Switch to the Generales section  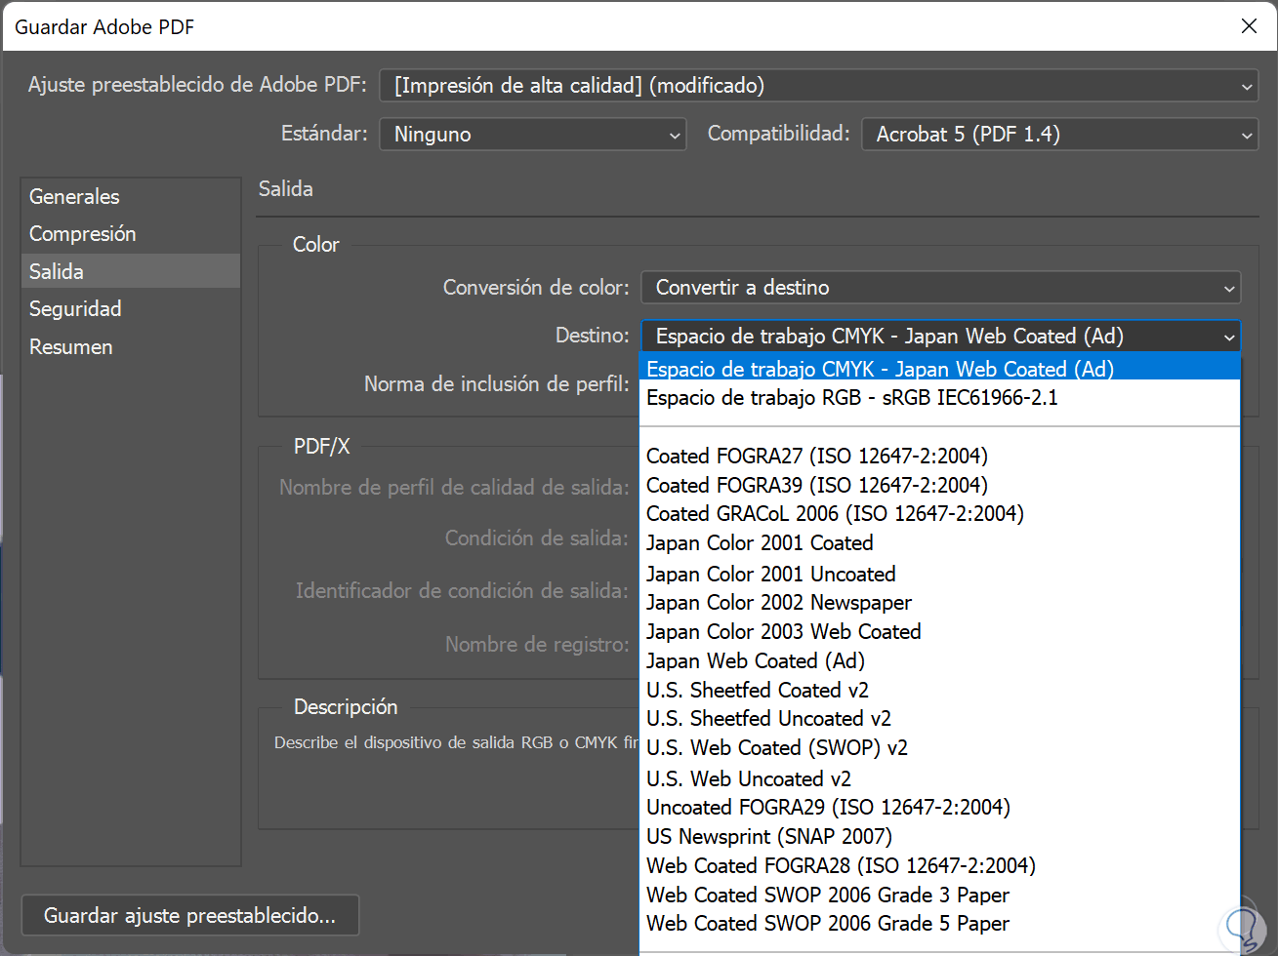click(x=74, y=197)
